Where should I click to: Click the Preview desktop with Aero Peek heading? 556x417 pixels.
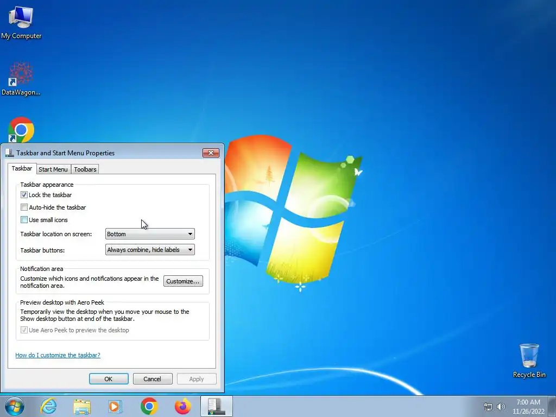(62, 302)
